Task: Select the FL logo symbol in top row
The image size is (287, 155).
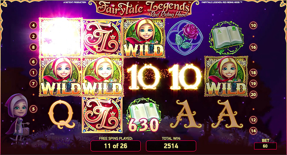Action: click(103, 38)
